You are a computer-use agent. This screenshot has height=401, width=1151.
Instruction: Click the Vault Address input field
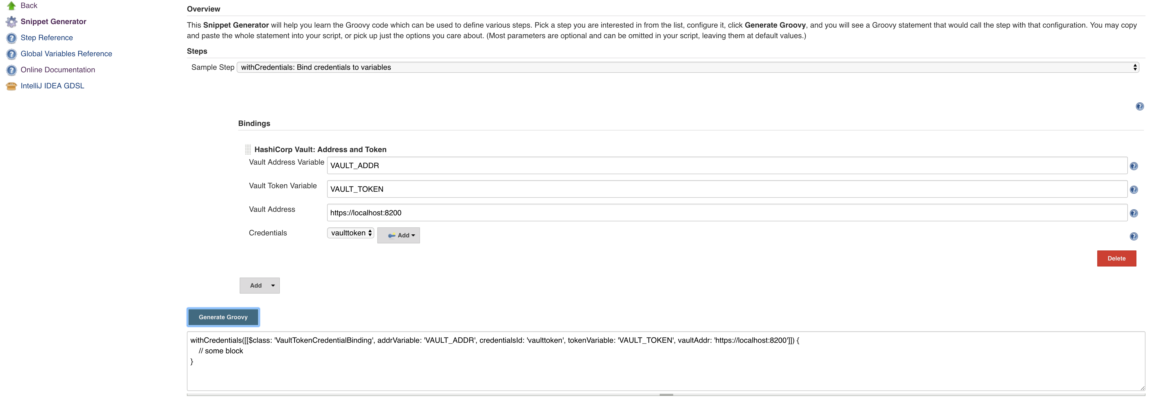pos(726,213)
